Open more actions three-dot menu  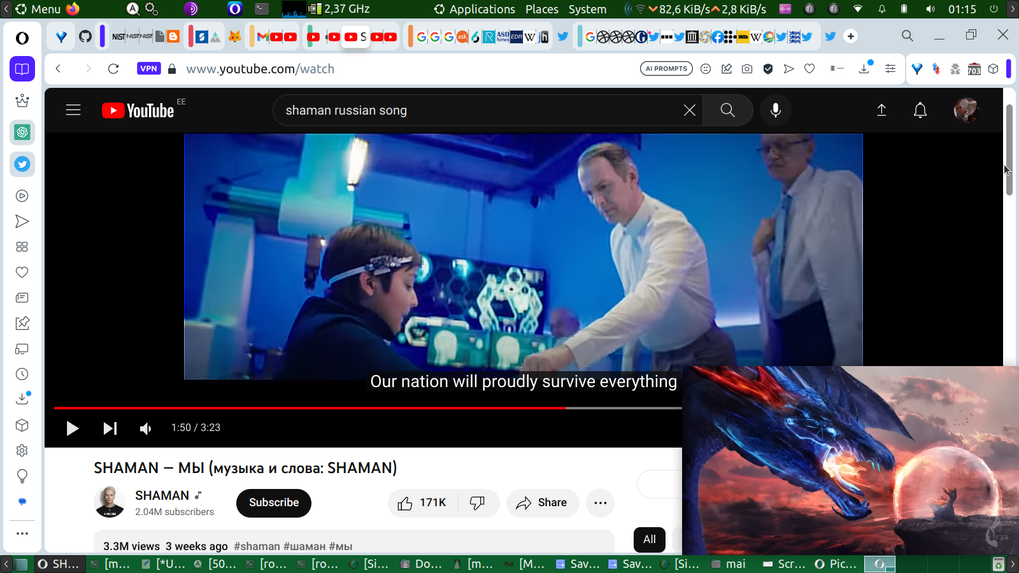click(x=600, y=503)
